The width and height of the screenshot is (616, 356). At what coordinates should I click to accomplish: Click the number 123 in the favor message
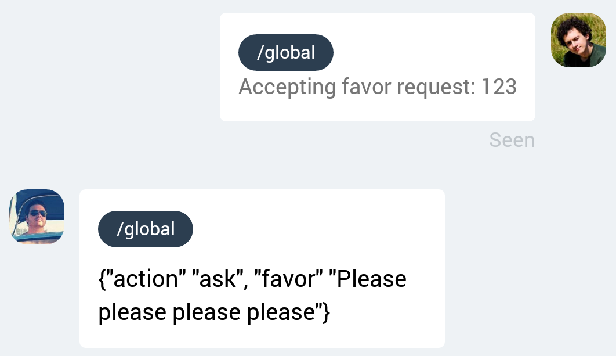click(499, 87)
